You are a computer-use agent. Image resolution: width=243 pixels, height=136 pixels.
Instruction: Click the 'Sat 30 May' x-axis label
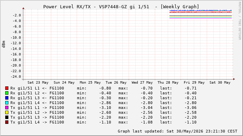click(220, 83)
